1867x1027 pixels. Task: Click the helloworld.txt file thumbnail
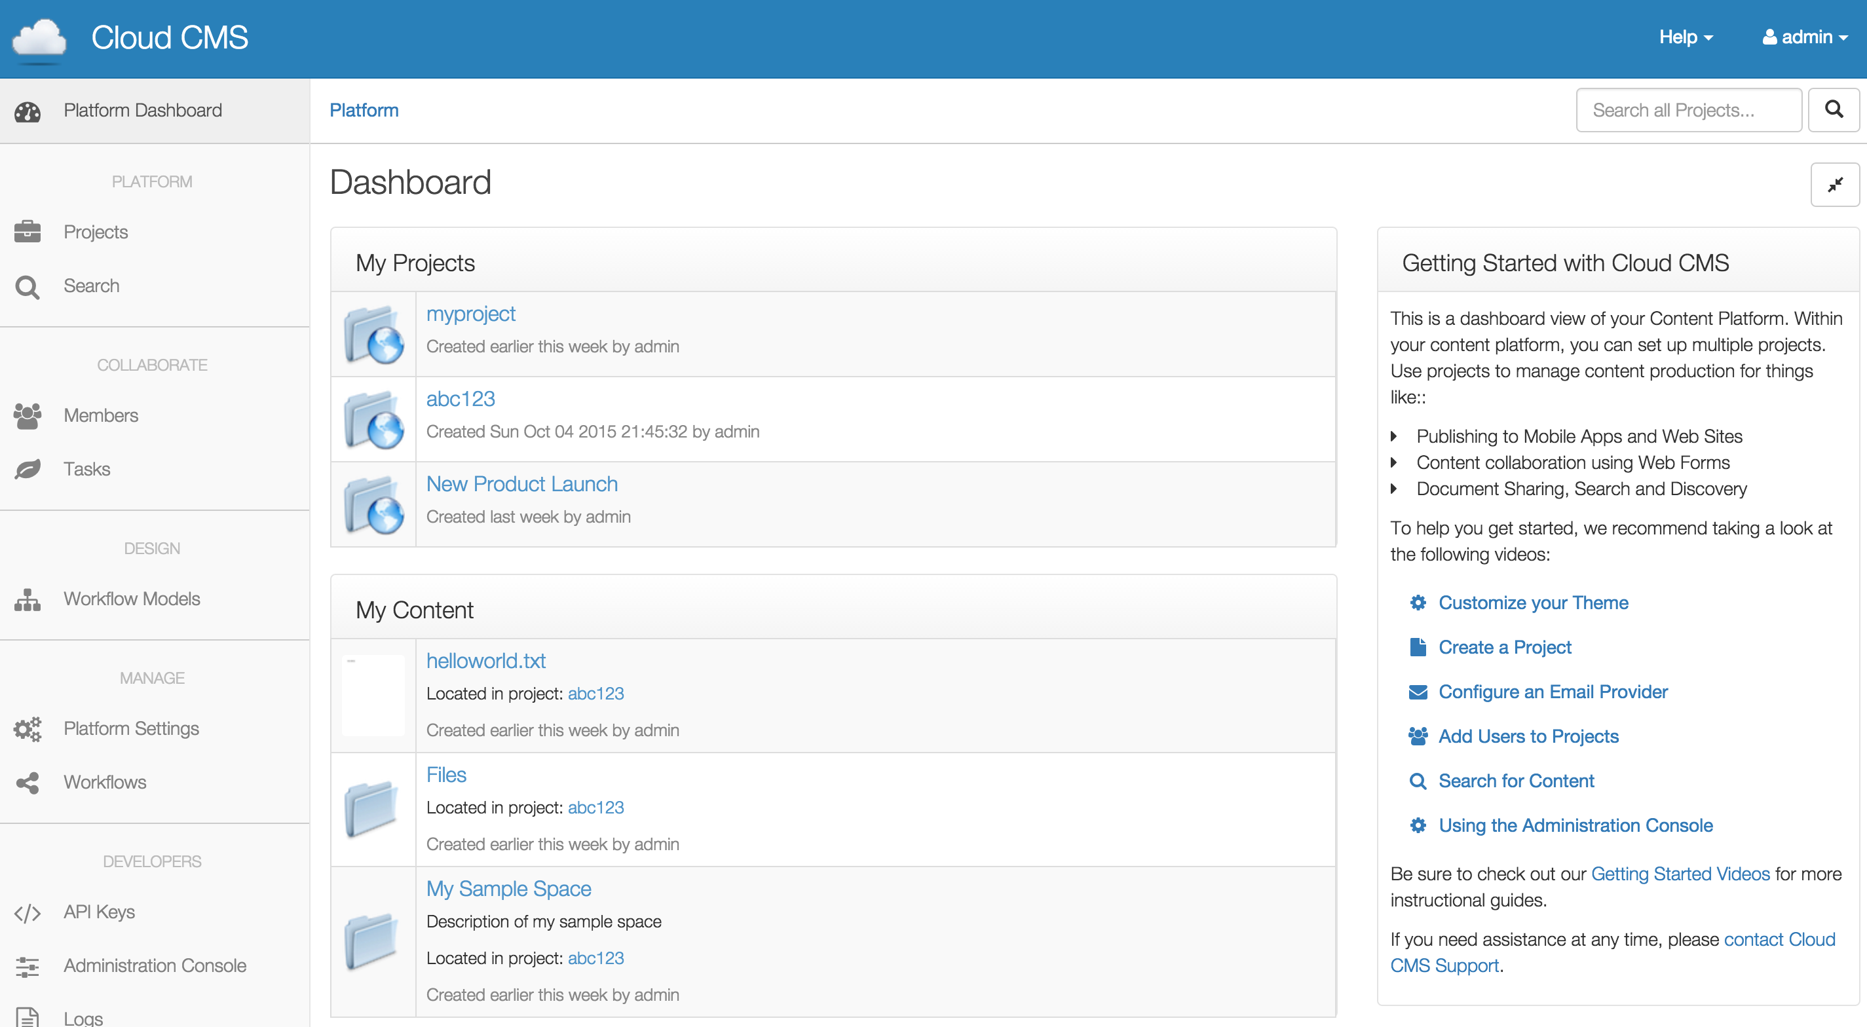point(373,696)
